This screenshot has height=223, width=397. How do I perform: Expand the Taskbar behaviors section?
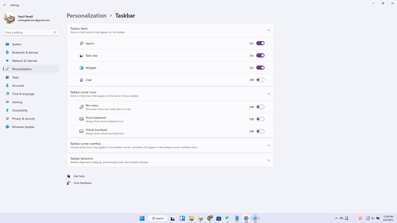tap(269, 160)
